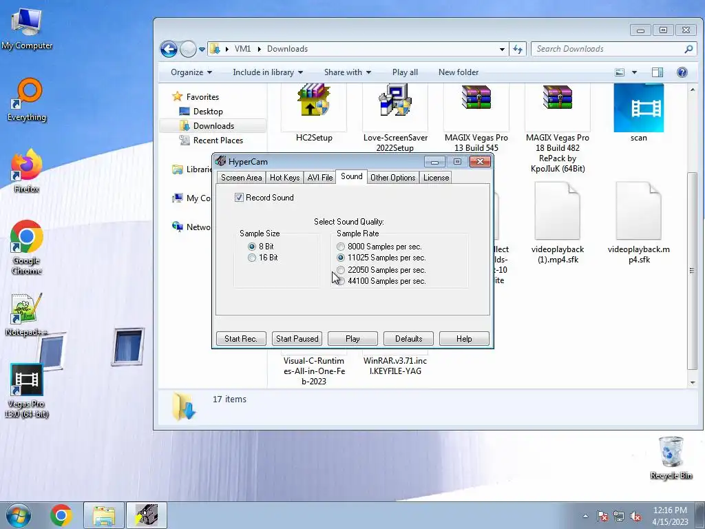
Task: Open Google Chrome desktop shortcut
Action: 27,247
